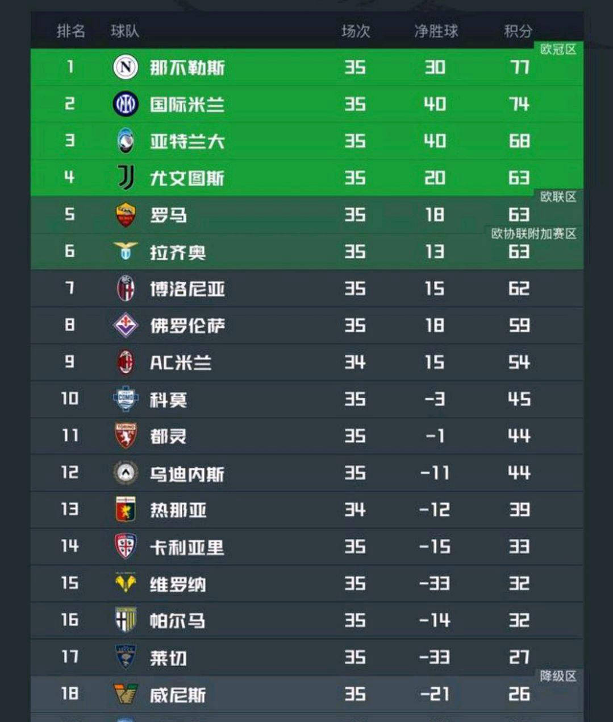The width and height of the screenshot is (613, 722).
Task: Click the Lazio eagle badge
Action: tap(126, 251)
